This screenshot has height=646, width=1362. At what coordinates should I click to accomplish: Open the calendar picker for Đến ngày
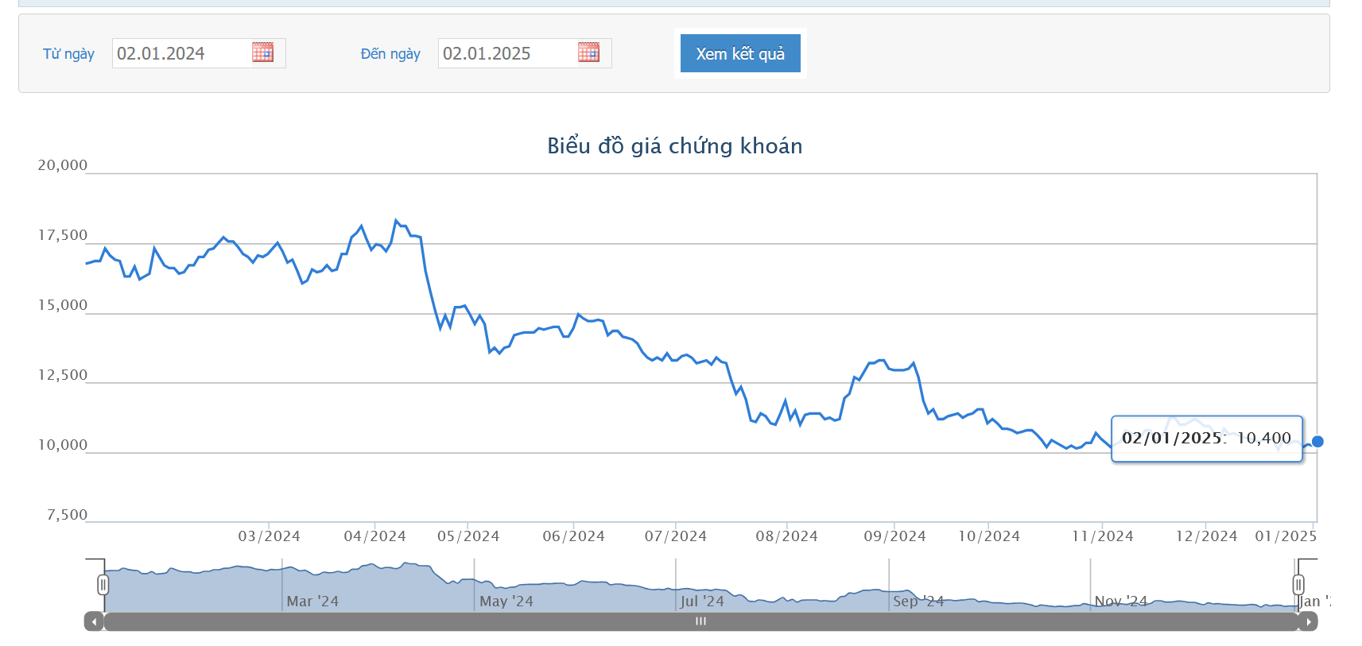pos(588,52)
